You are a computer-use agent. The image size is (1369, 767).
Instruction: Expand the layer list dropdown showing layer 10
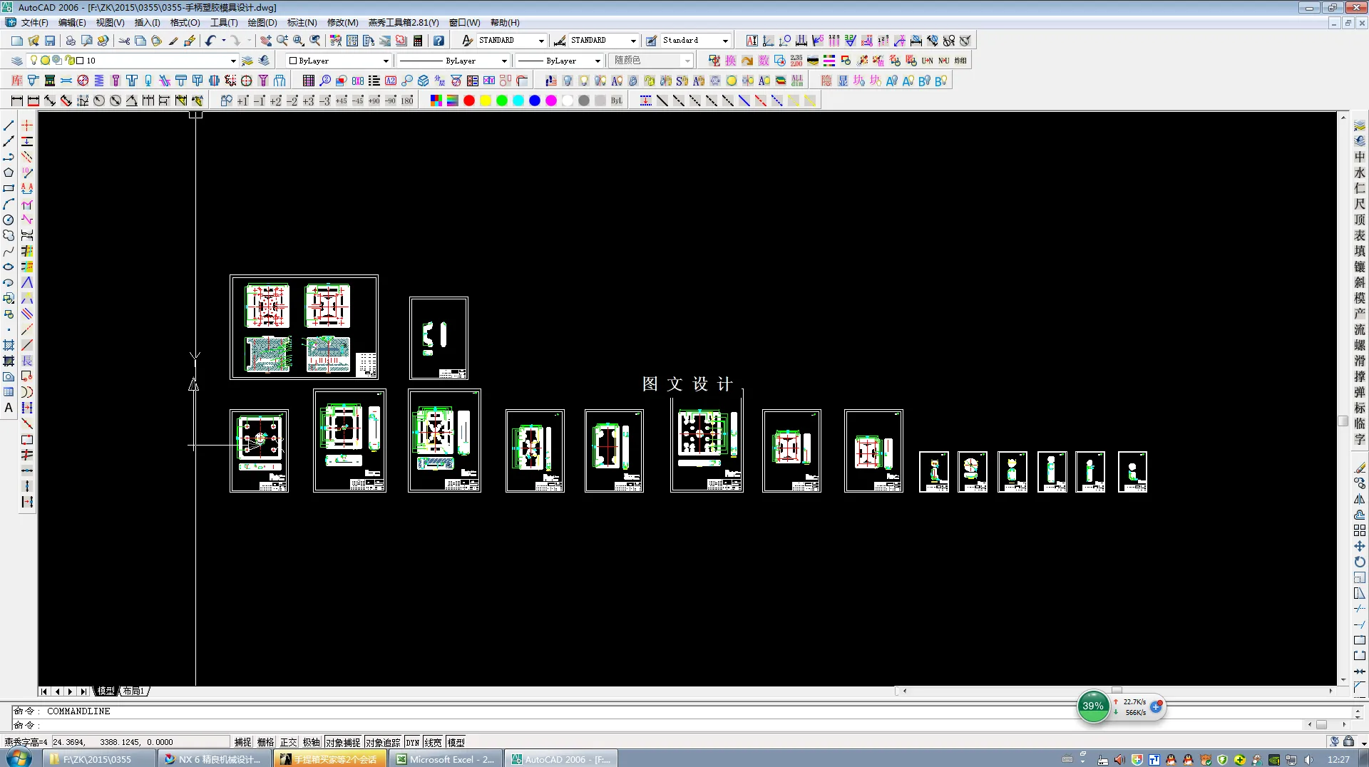(233, 61)
